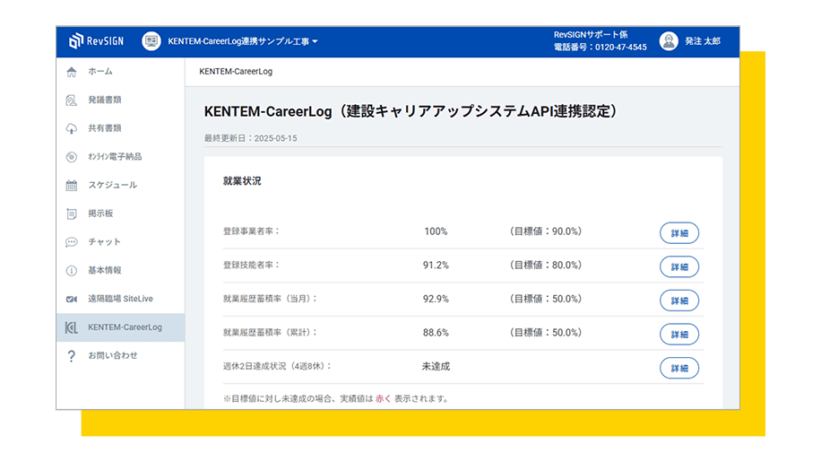Open 詳細 for 登録事業者率
The image size is (821, 462).
(x=678, y=233)
